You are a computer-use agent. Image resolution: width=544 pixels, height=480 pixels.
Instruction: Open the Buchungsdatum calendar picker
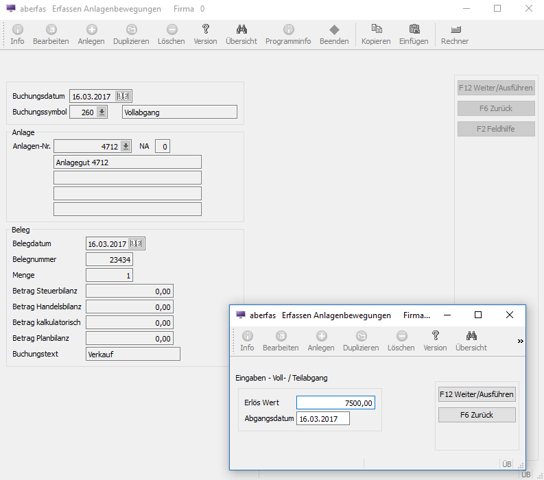123,96
